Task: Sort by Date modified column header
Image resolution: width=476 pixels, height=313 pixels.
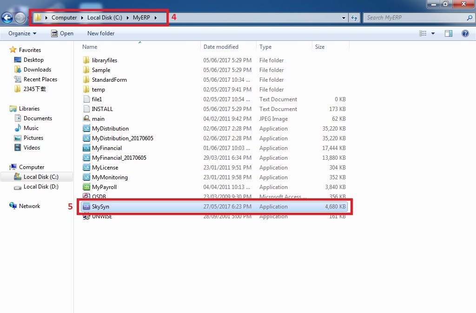Action: (221, 47)
